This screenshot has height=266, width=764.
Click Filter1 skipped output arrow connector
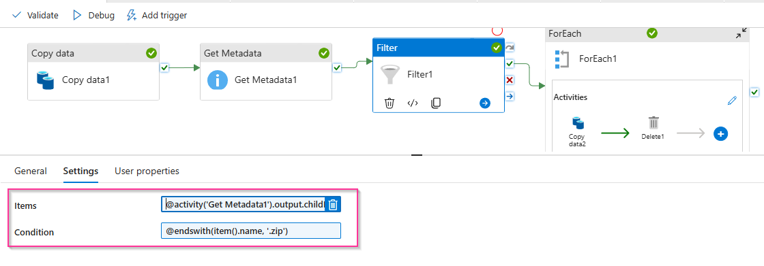click(x=510, y=47)
